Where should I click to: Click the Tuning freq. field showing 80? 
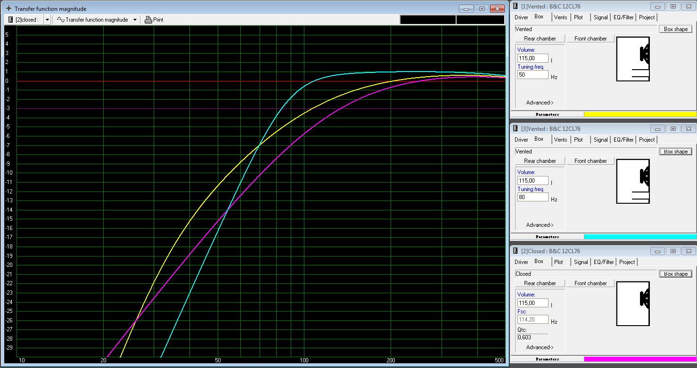tap(533, 197)
